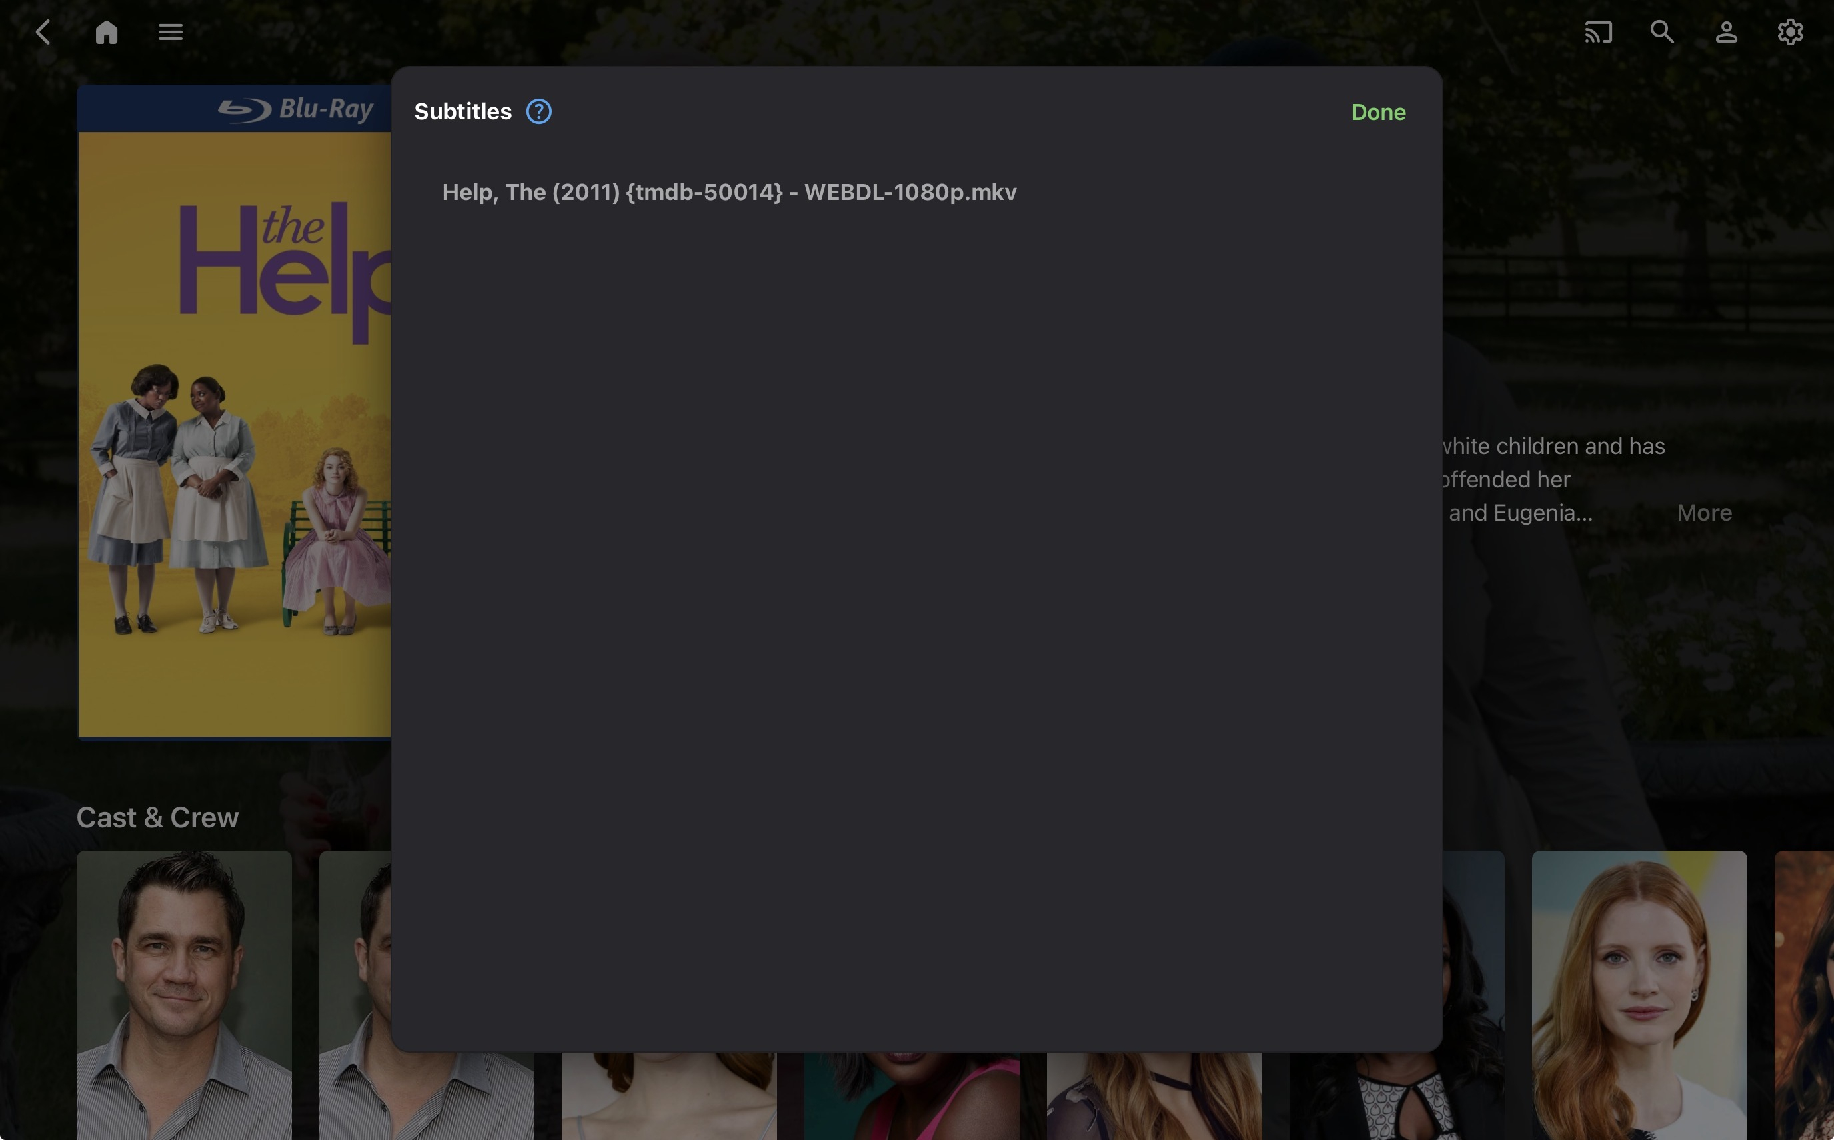Go back using the left arrow icon
Viewport: 1834px width, 1140px height.
[x=43, y=33]
